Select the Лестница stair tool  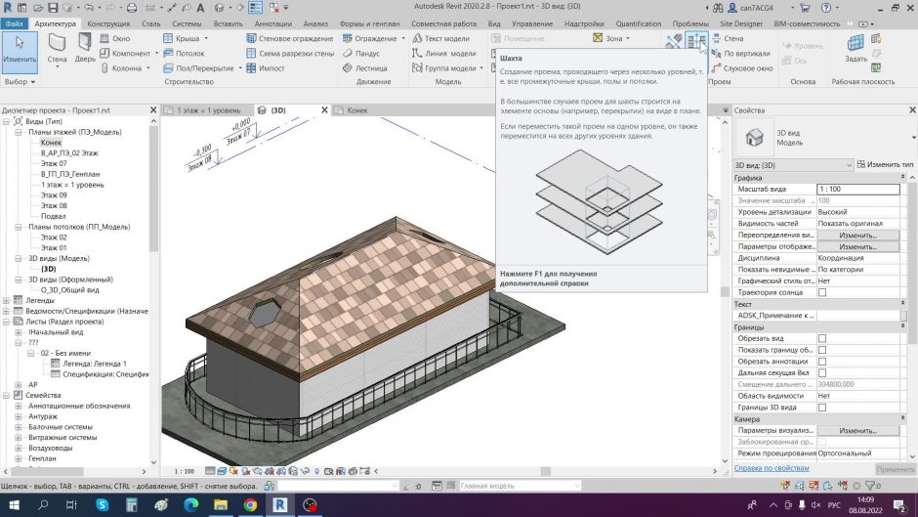(x=364, y=68)
